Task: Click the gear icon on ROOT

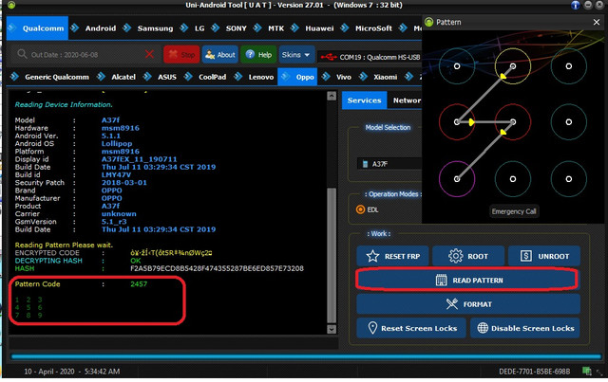Action: [456, 256]
